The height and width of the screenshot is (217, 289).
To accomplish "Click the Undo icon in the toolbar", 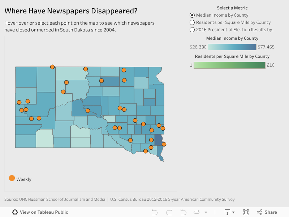I will pyautogui.click(x=154, y=212).
